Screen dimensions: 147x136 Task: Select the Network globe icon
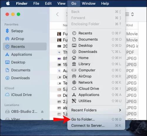[74, 82]
